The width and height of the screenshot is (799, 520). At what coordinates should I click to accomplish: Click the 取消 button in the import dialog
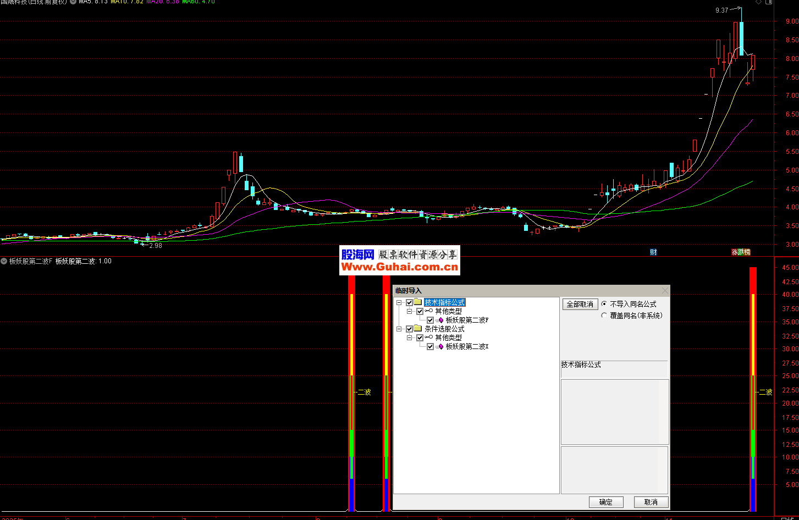click(651, 502)
